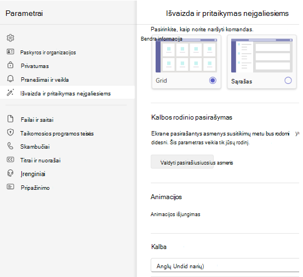Screen dimensions: 303x277
Task: Open Pranešimai ir veikla settings
Action: pyautogui.click(x=45, y=80)
